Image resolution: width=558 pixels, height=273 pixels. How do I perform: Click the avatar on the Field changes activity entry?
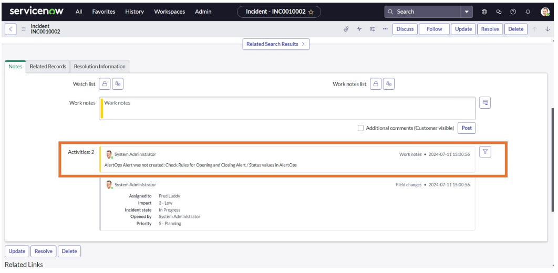(109, 185)
